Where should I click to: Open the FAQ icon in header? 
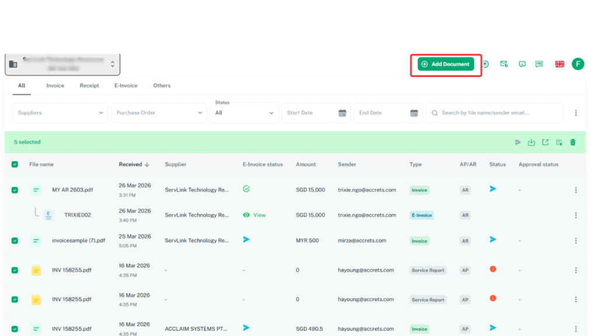pos(539,64)
